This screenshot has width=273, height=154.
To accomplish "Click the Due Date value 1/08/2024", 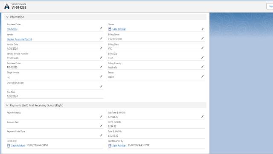I will [12, 96].
